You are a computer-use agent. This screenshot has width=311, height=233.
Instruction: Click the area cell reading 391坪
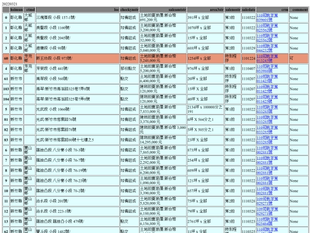pos(206,17)
